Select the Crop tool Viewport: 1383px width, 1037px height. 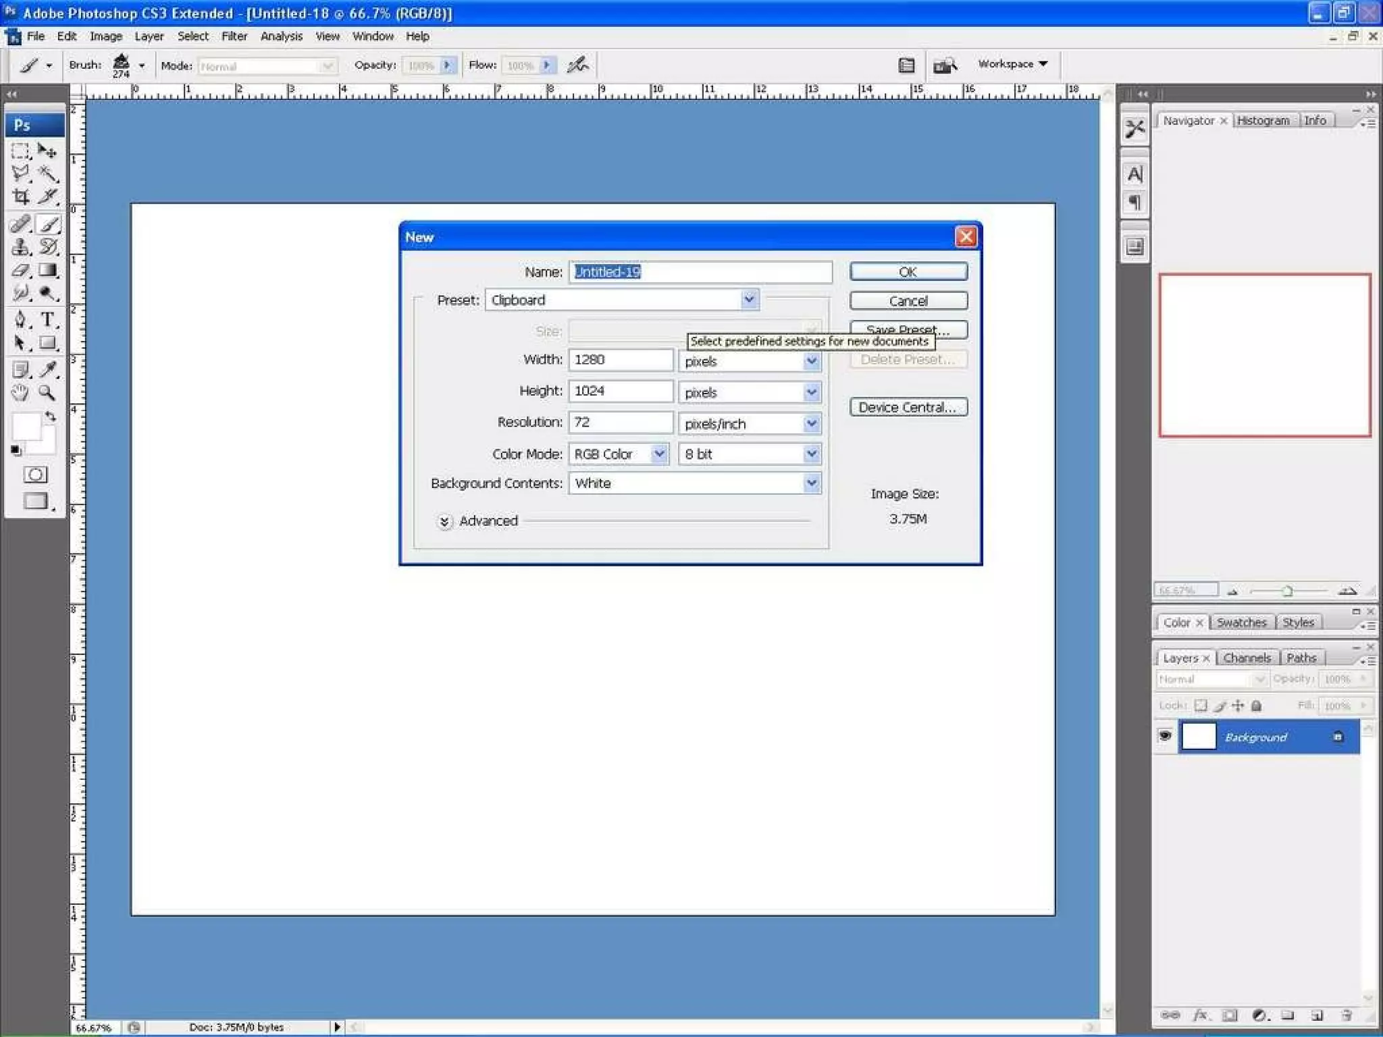coord(21,196)
